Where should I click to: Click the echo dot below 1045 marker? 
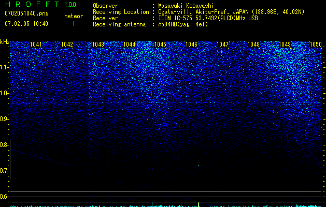pos(152,170)
